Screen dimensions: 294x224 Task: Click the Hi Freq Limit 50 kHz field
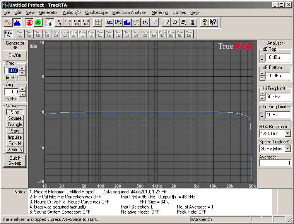pos(278,96)
